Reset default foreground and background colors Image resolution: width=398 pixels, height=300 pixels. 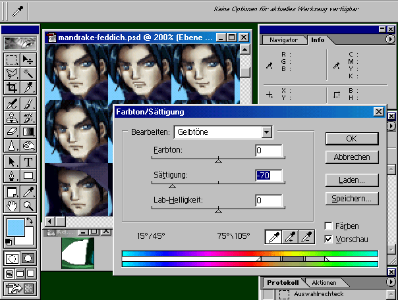pos(8,241)
